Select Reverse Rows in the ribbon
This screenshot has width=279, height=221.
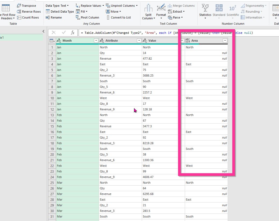pos(19,12)
